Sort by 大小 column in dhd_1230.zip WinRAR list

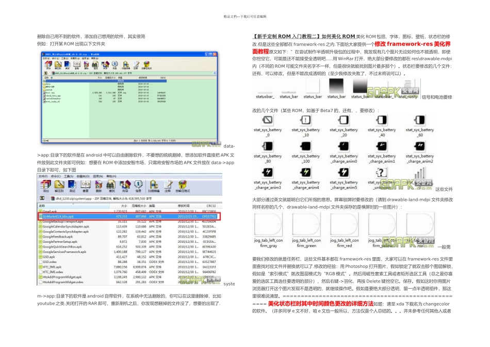click(119, 206)
